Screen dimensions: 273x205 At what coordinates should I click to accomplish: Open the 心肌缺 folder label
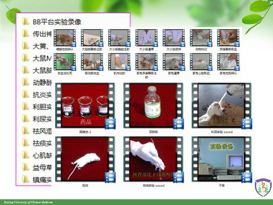42,155
